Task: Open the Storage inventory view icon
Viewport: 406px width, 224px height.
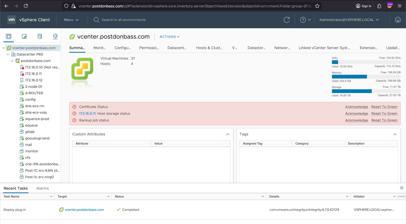Action: click(40, 37)
